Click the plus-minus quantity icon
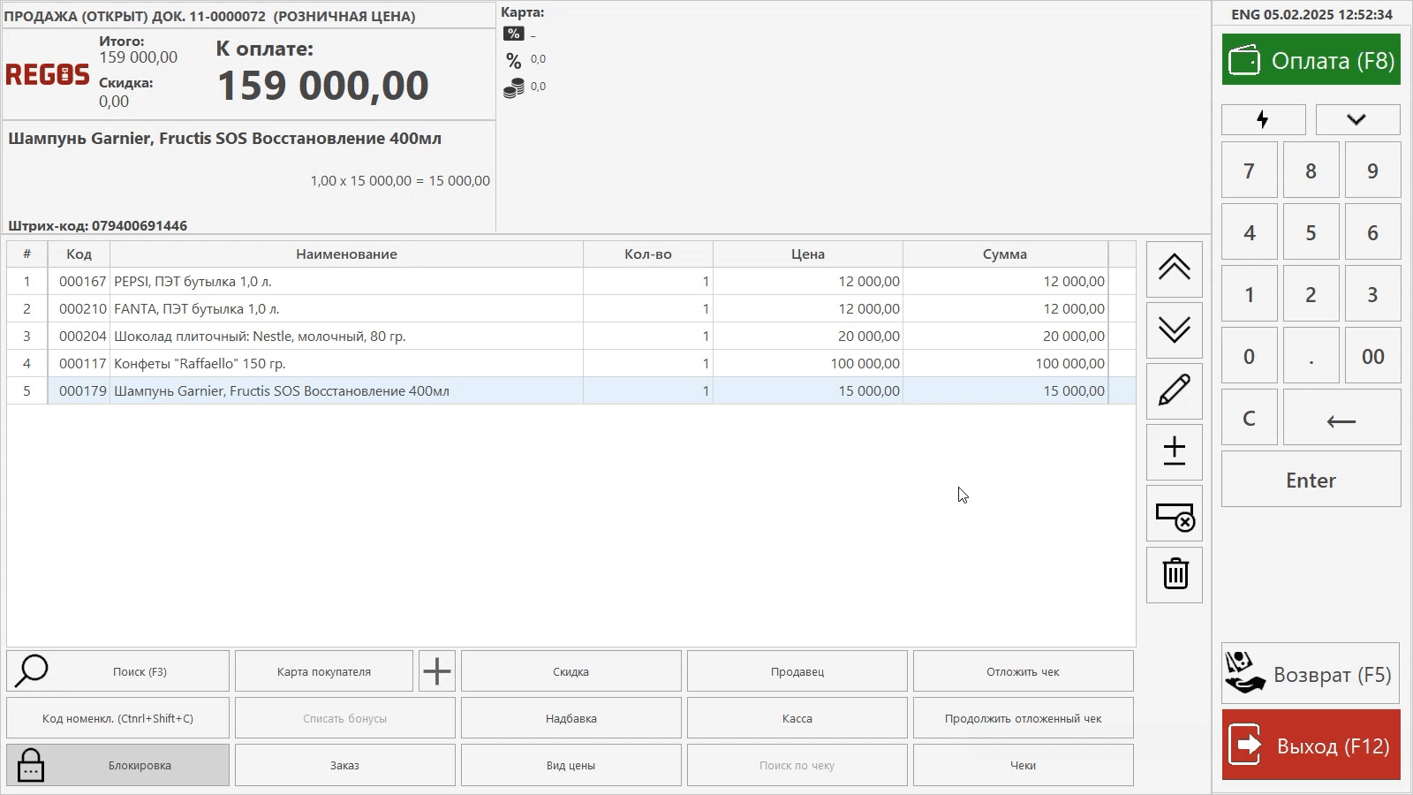1413x795 pixels. pos(1174,451)
